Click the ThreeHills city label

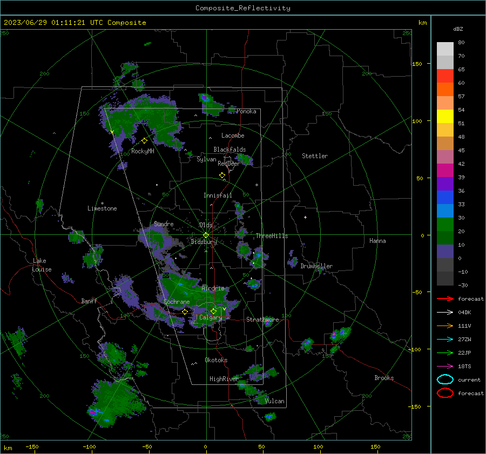pos(272,236)
